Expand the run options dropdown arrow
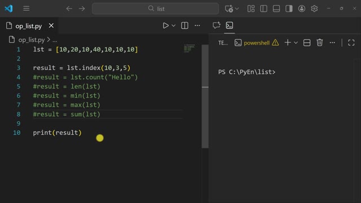This screenshot has height=203, width=361. click(x=174, y=25)
